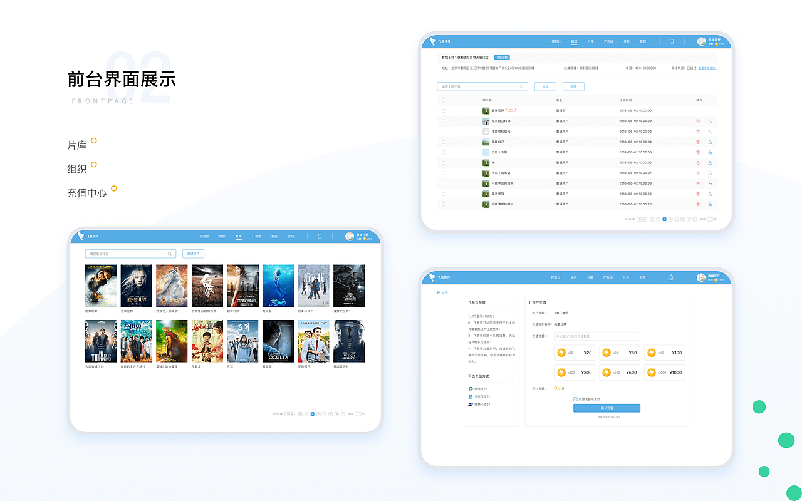802x501 pixels.
Task: Click the 添加 button above user table
Action: click(x=545, y=86)
